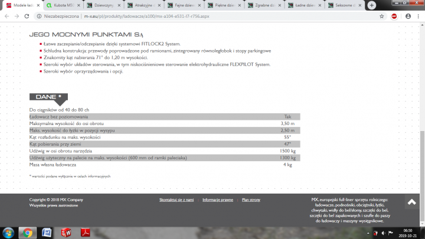
Task: Open the 'Skontaktuj się z nami' link
Action: 176,200
